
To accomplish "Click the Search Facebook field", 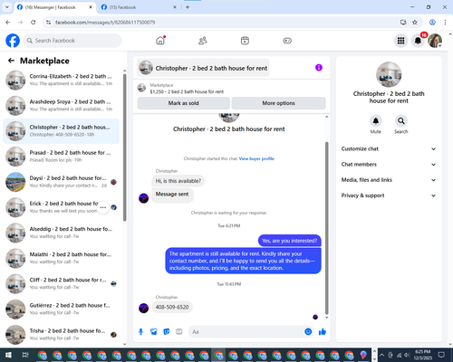I will point(72,41).
